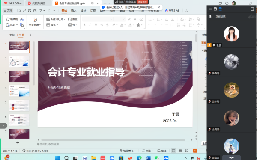257x160 pixels.
Task: Click the Cut scissors icon
Action: [22, 19]
